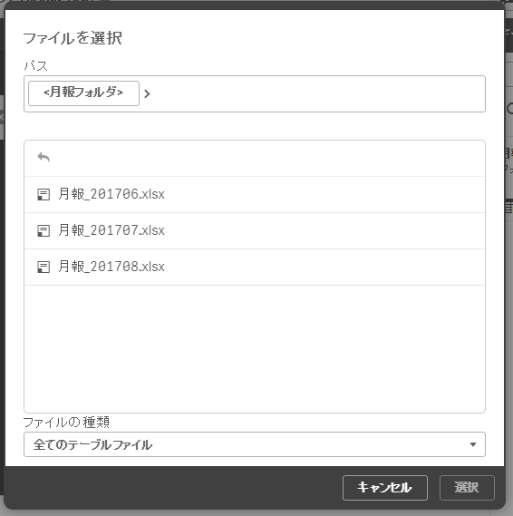Open the 全てのテーブルファイル file type dropdown
The height and width of the screenshot is (516, 513).
[x=255, y=444]
